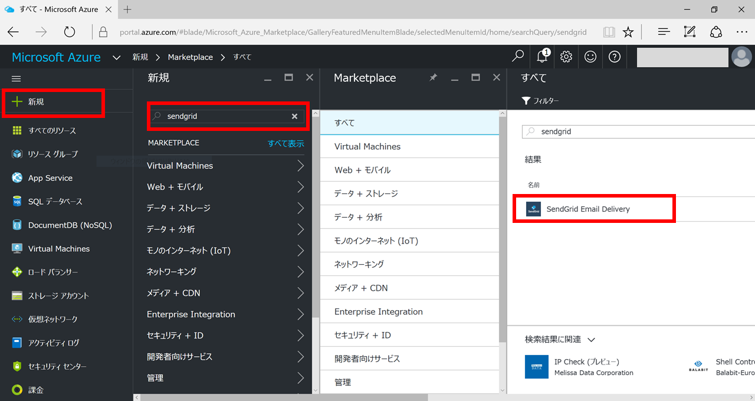Click the sendgrid search field in すべて blade
Screen dimensions: 755x401
pyautogui.click(x=638, y=132)
